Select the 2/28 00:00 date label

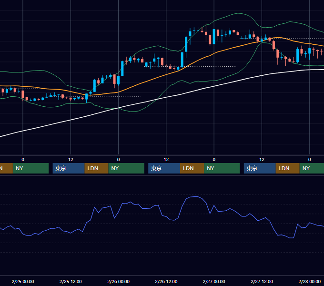tap(310, 281)
